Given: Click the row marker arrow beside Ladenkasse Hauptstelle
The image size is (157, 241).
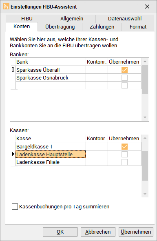Looking at the screenshot, I should coord(13,154).
